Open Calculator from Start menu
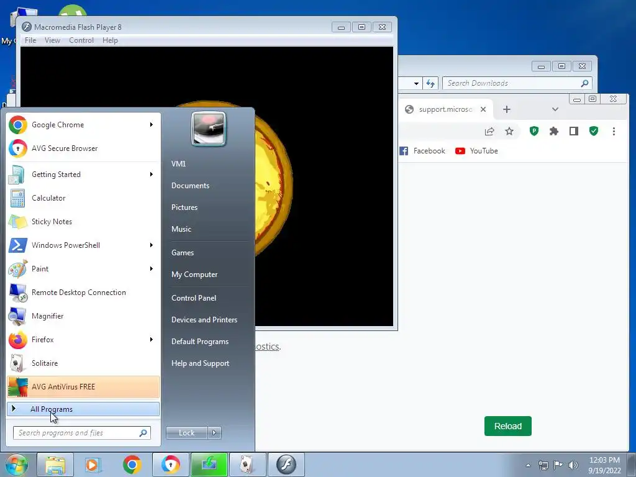 (x=83, y=198)
